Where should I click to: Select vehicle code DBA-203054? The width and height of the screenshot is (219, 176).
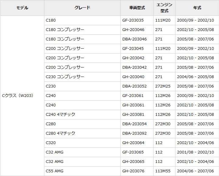[134, 124]
